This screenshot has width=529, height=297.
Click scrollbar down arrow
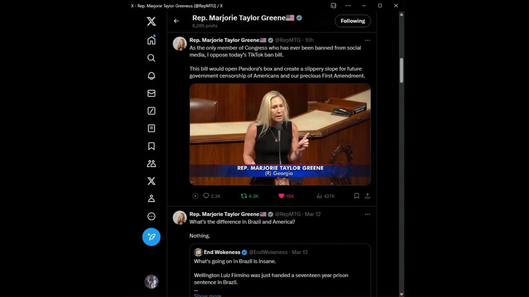pos(401,294)
